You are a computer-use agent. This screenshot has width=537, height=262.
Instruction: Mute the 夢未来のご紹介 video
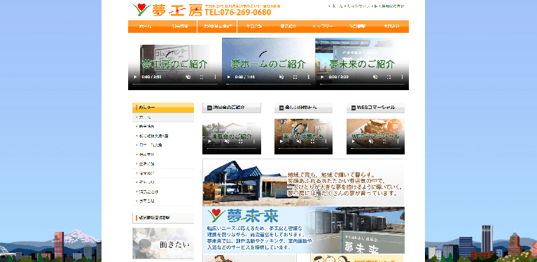click(x=375, y=77)
